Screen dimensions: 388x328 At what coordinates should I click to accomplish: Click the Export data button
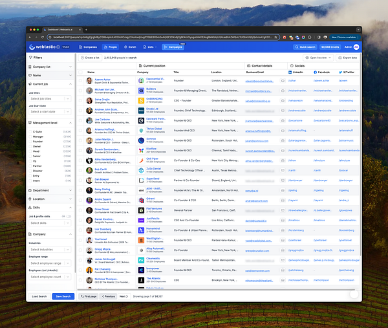point(348,58)
